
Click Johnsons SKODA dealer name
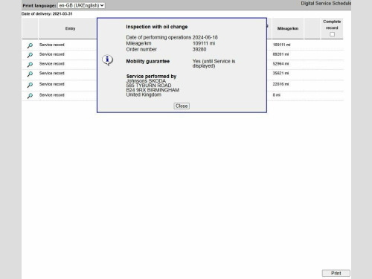[x=146, y=81]
